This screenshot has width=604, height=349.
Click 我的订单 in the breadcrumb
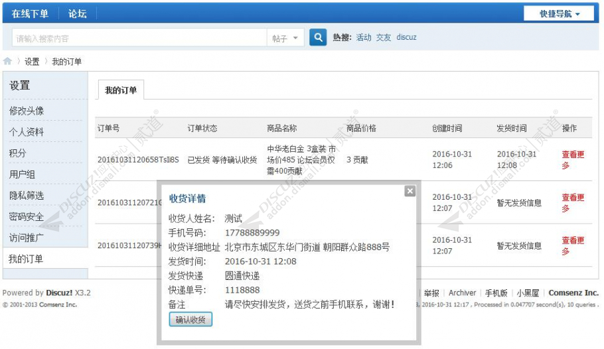click(x=66, y=62)
